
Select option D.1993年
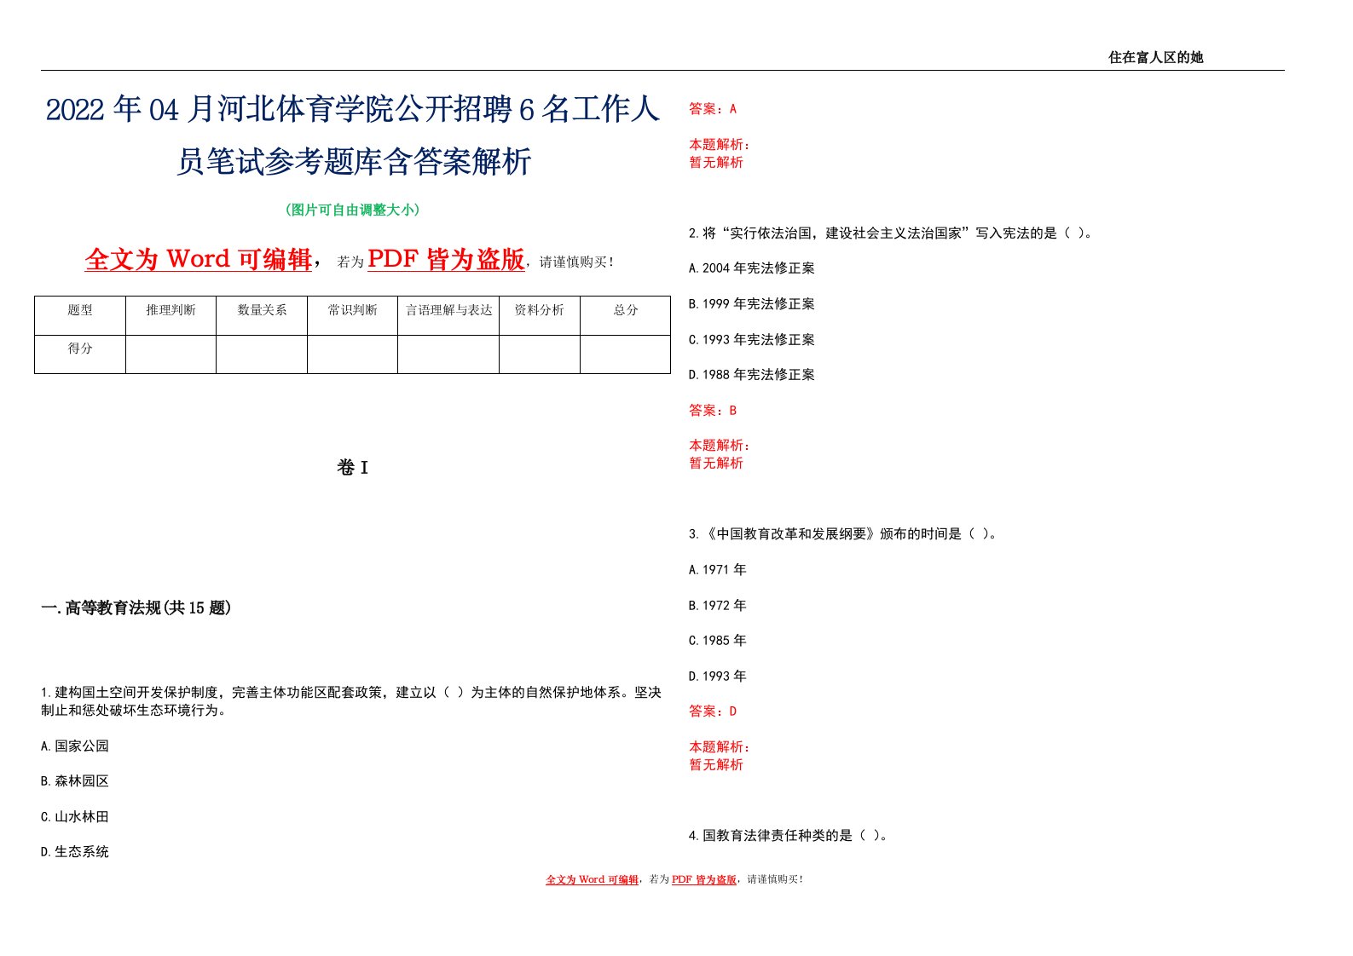click(x=718, y=676)
